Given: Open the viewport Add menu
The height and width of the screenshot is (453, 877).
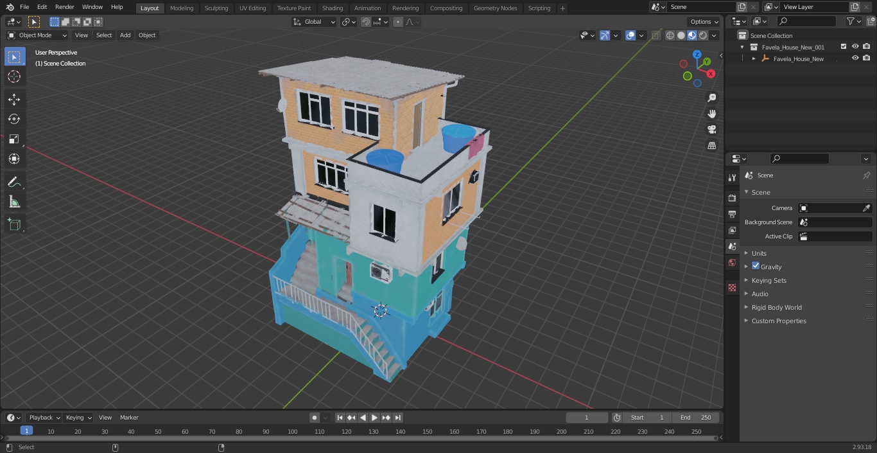Looking at the screenshot, I should point(125,35).
